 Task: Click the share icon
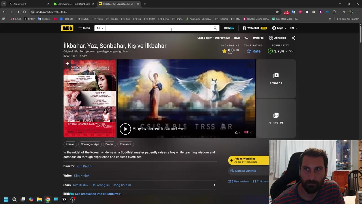coord(294,38)
